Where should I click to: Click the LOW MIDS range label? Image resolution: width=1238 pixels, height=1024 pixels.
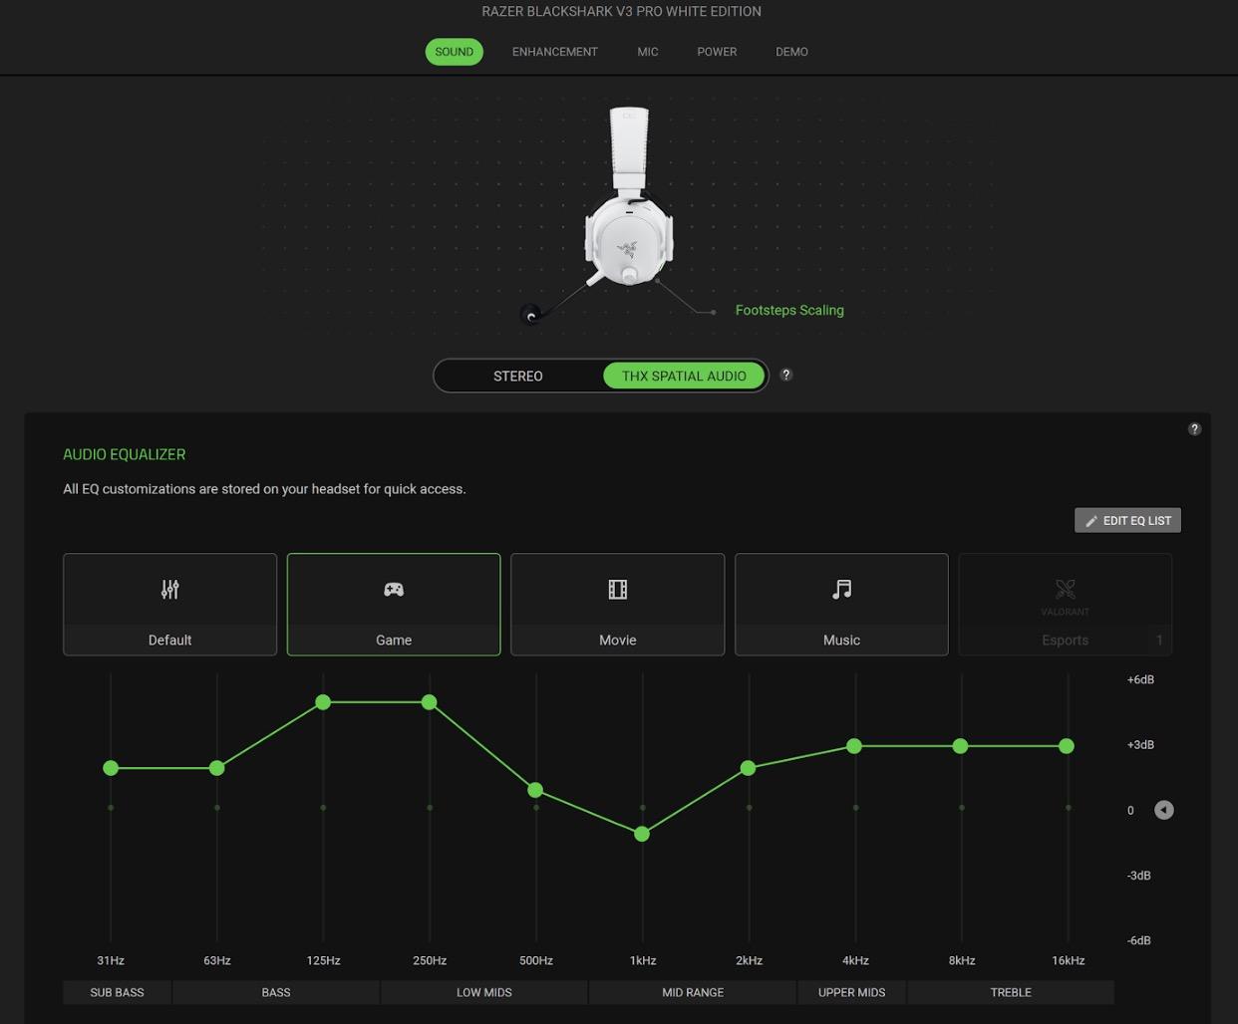click(484, 992)
